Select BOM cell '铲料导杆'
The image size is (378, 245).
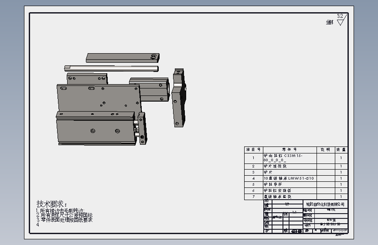click(290, 184)
